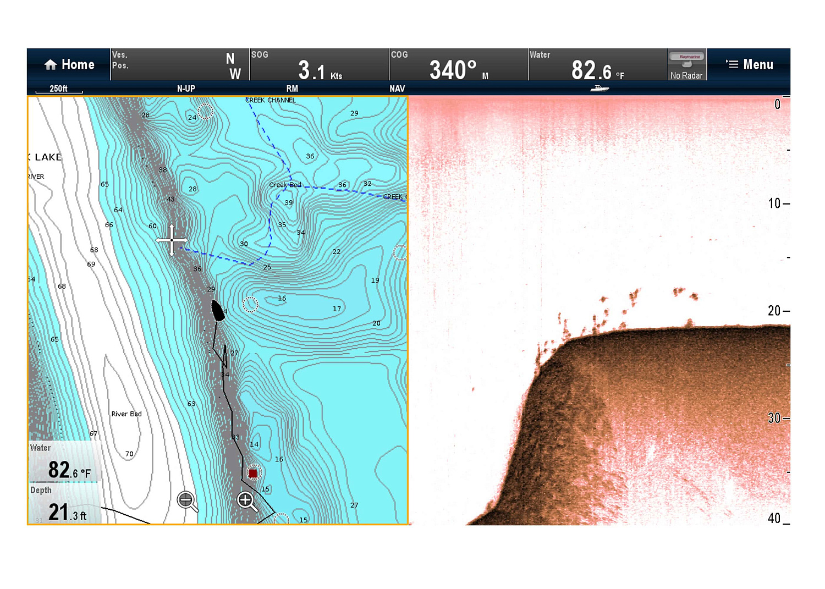Open the Home screen icon
Image resolution: width=825 pixels, height=589 pixels.
point(69,64)
